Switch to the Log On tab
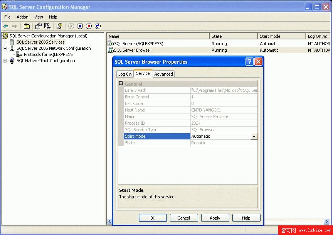Image resolution: width=333 pixels, height=235 pixels. point(125,74)
